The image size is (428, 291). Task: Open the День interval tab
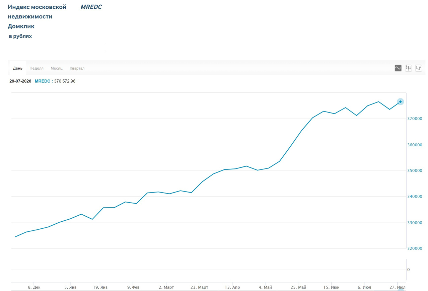pyautogui.click(x=18, y=68)
